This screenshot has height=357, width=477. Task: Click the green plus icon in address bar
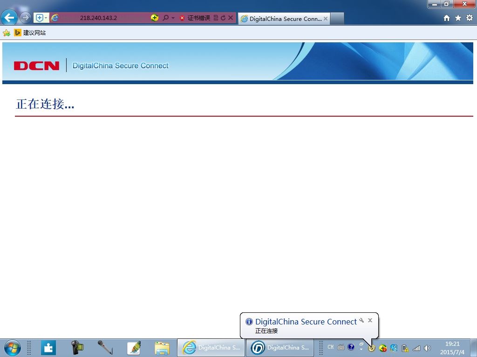coord(155,18)
